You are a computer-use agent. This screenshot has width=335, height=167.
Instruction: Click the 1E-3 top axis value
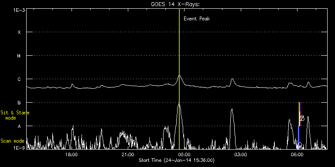coord(19,10)
